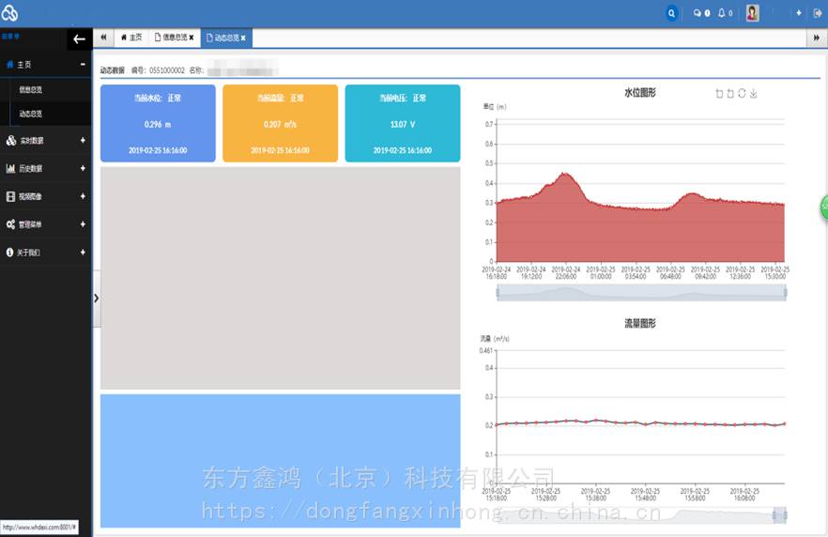Click the cloud logo in header
The width and height of the screenshot is (828, 537).
click(x=10, y=13)
